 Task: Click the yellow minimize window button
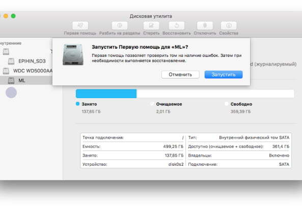pos(6,16)
